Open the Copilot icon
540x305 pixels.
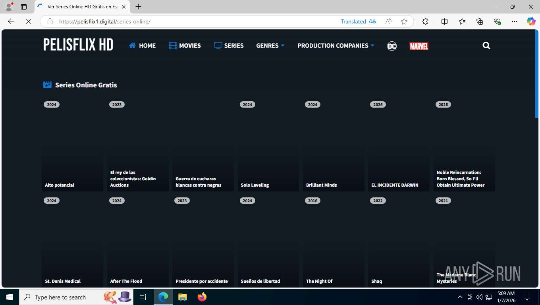[x=531, y=21]
